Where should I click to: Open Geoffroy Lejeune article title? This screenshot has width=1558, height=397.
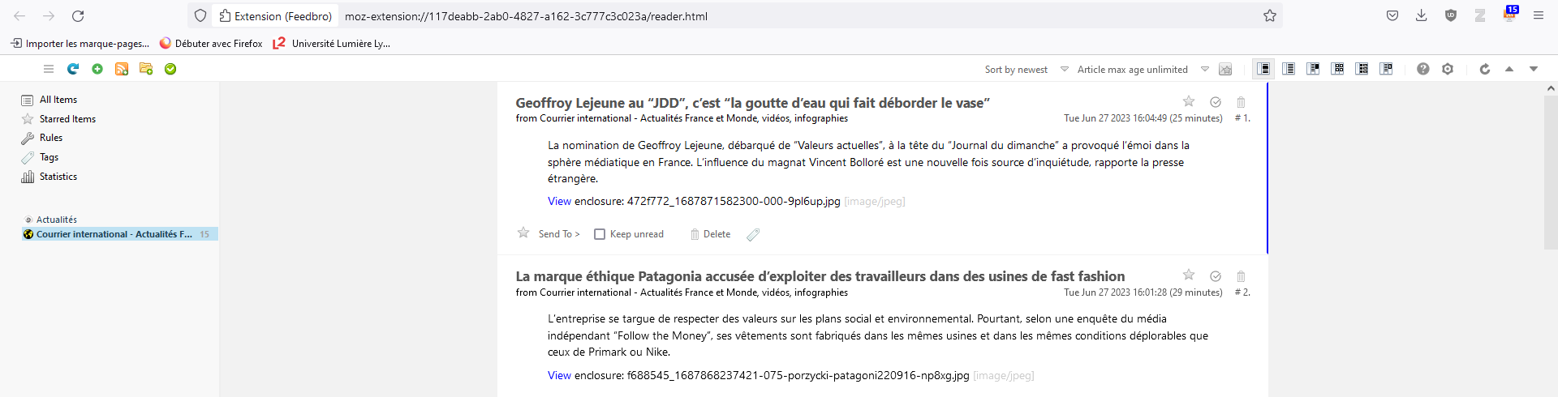click(752, 103)
